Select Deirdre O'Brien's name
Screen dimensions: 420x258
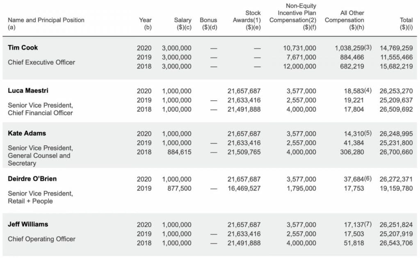[32, 179]
